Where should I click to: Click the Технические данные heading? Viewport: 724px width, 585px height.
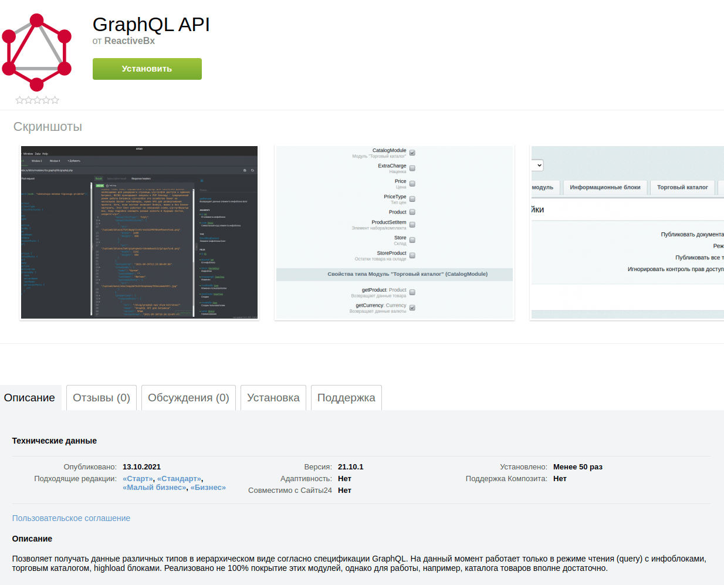[55, 441]
